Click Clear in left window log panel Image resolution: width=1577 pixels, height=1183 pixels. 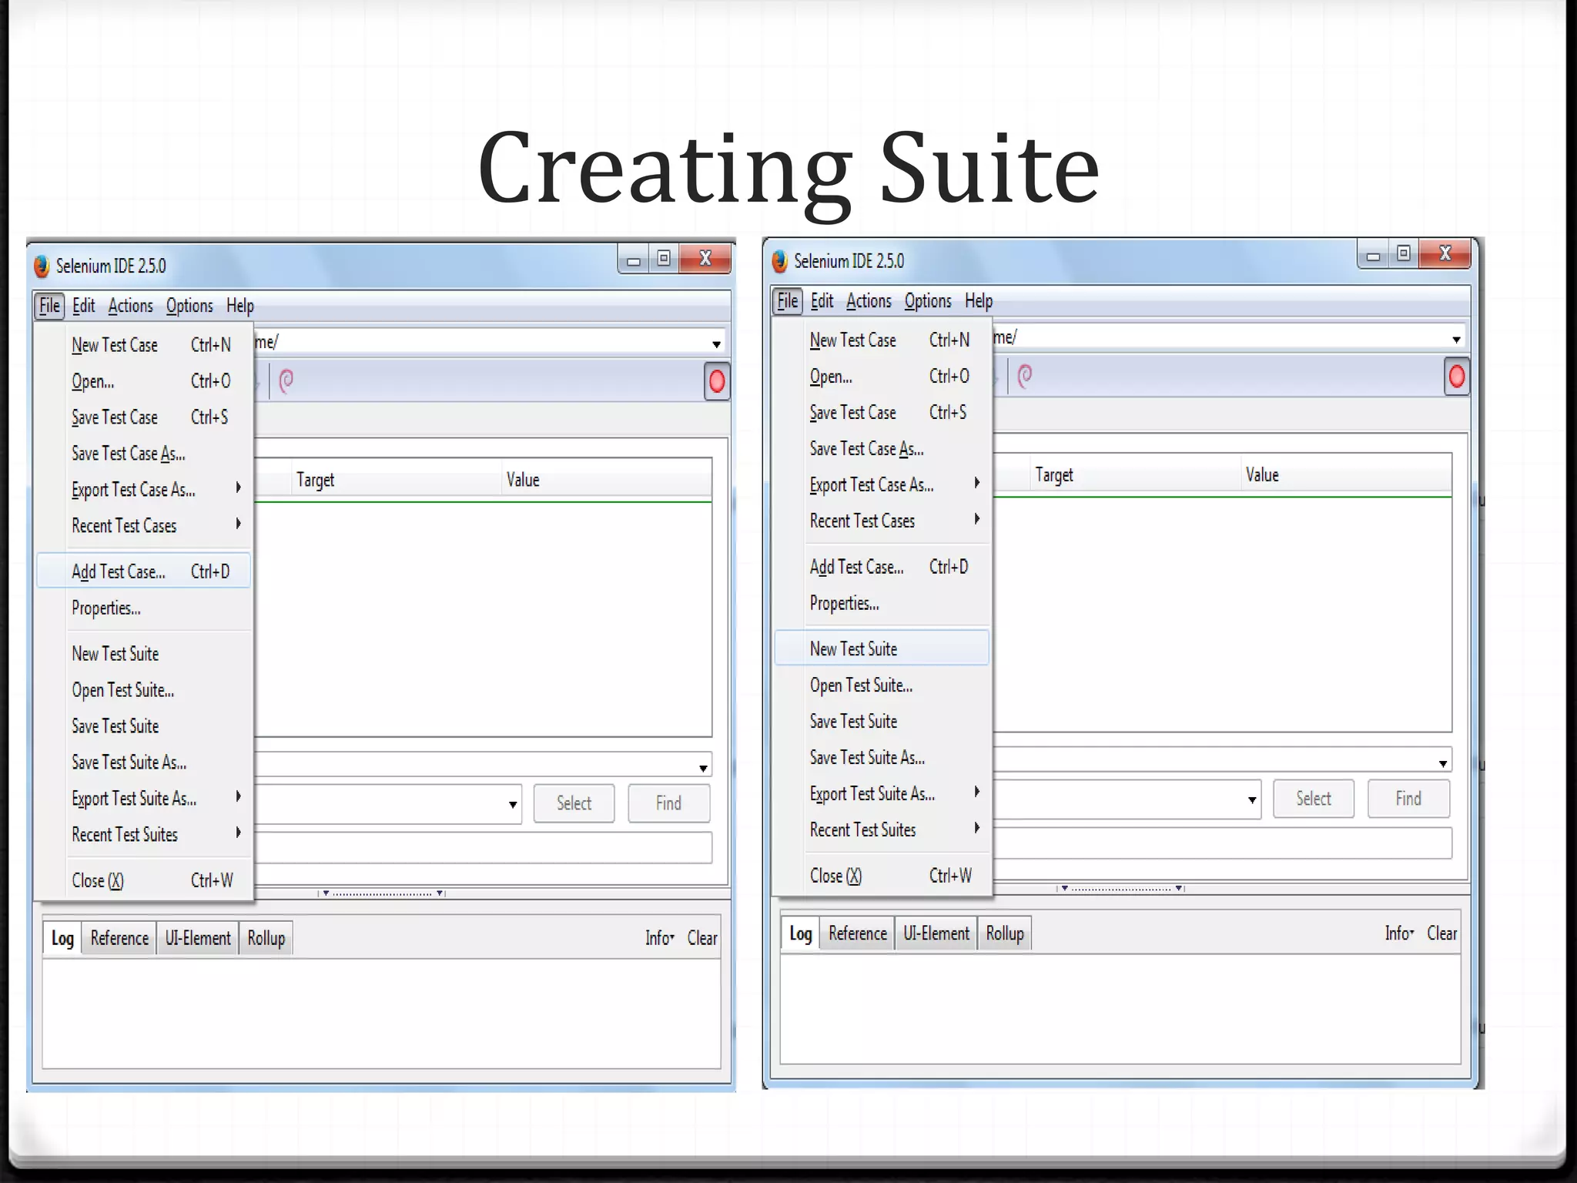(x=702, y=938)
